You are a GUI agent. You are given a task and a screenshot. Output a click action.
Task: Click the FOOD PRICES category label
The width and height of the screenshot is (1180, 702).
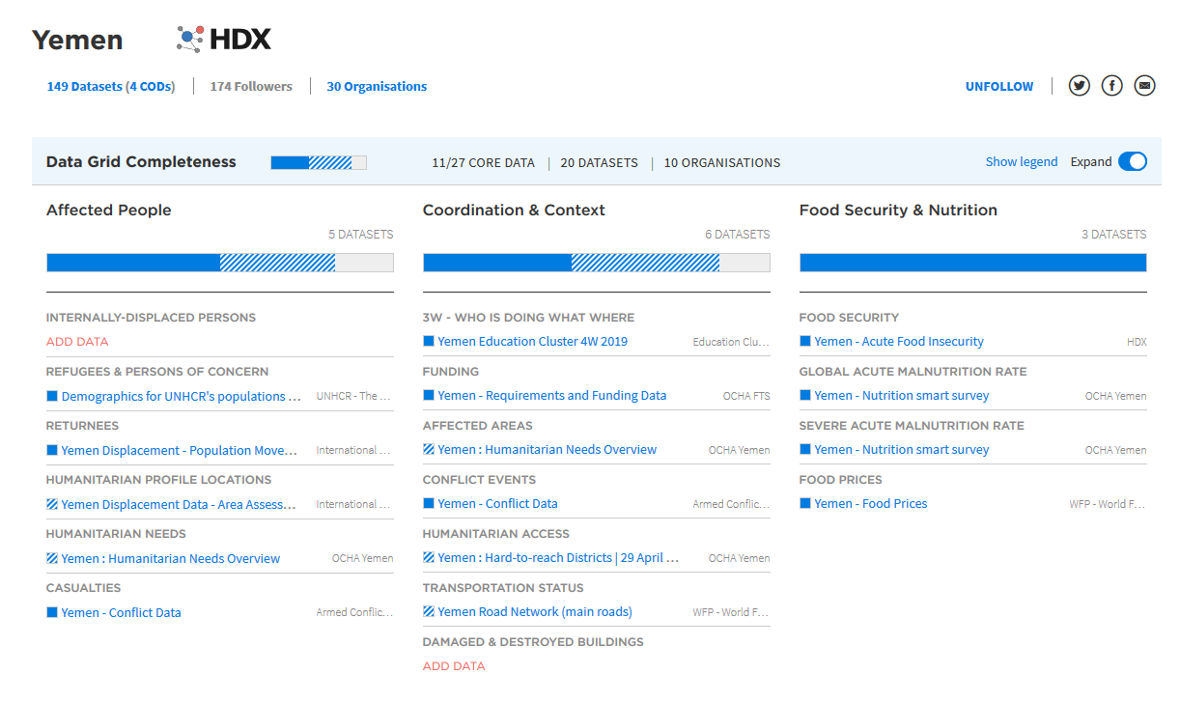tap(841, 479)
